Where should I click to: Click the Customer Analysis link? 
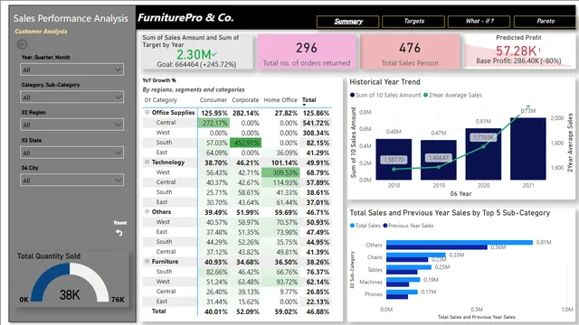pos(41,32)
